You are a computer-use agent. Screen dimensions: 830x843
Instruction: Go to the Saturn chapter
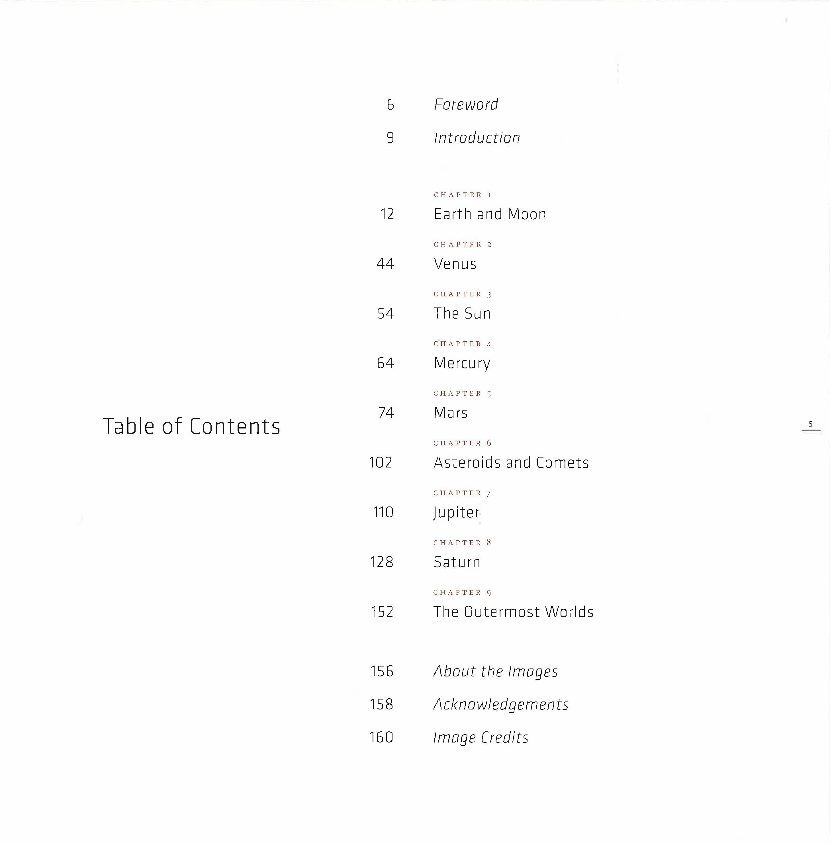coord(456,562)
